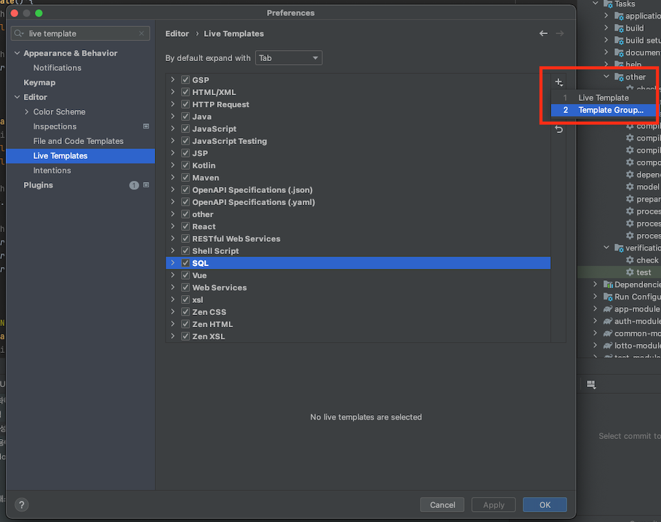The width and height of the screenshot is (661, 522).
Task: Expand the Dependencies node in Gradle
Action: 595,284
